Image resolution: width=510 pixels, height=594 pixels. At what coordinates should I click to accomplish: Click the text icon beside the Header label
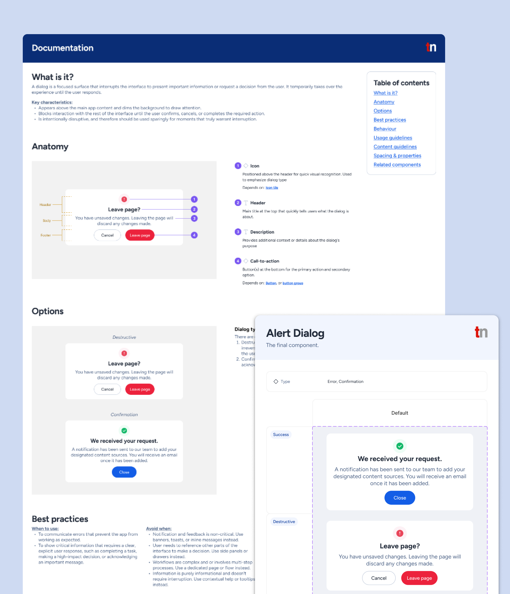[x=246, y=203]
